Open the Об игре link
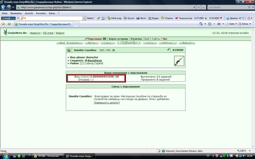The image size is (255, 159). [x=48, y=33]
